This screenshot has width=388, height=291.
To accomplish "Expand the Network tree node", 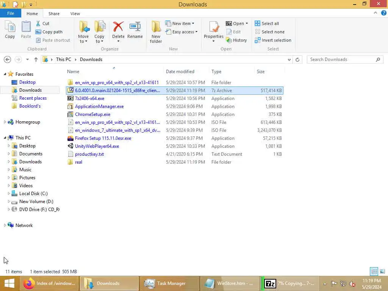I will (5, 225).
